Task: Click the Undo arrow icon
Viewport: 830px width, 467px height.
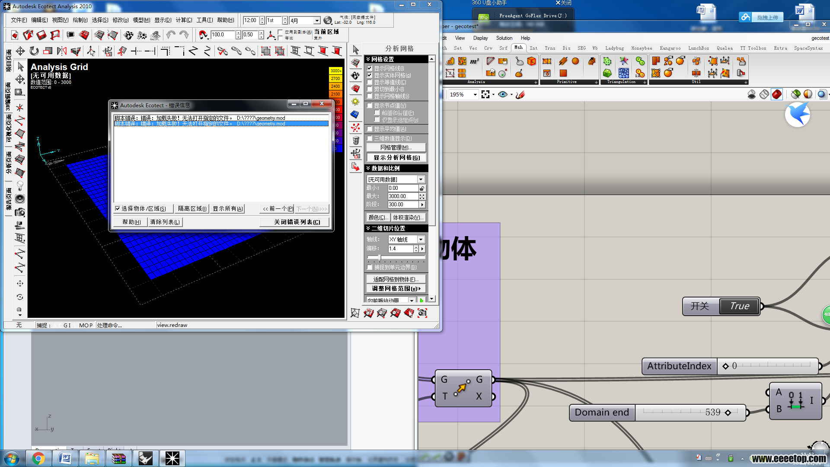Action: [x=171, y=35]
